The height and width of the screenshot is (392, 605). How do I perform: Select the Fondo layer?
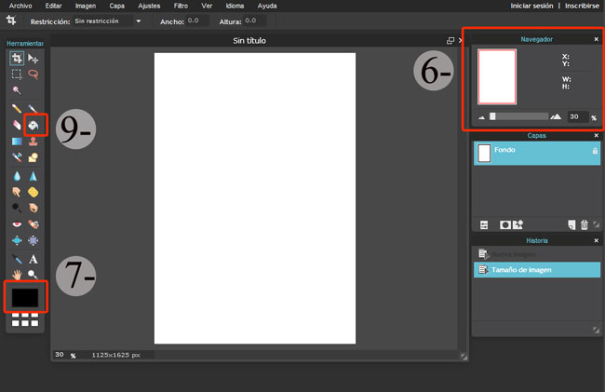point(537,154)
